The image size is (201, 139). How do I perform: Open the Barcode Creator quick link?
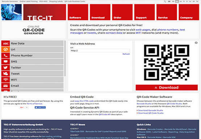tap(155, 129)
